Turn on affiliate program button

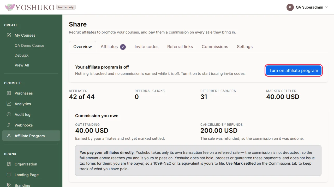pos(294,70)
